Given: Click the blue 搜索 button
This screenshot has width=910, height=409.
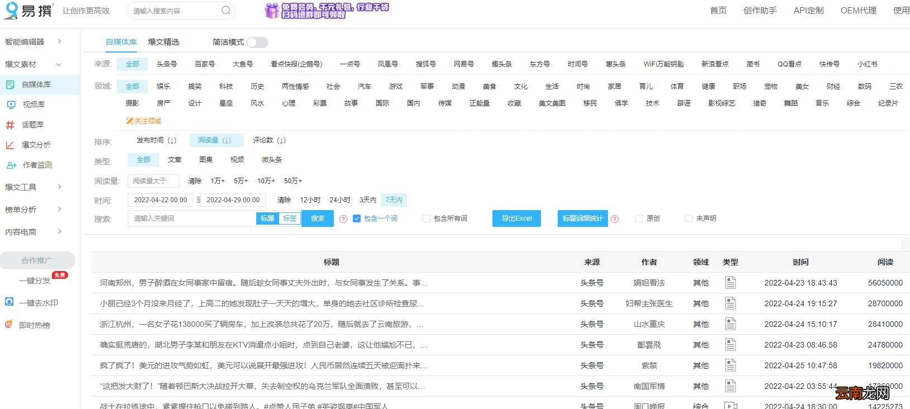Looking at the screenshot, I should [x=318, y=218].
